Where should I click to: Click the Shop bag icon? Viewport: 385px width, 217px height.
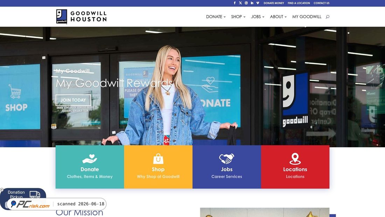pyautogui.click(x=158, y=159)
